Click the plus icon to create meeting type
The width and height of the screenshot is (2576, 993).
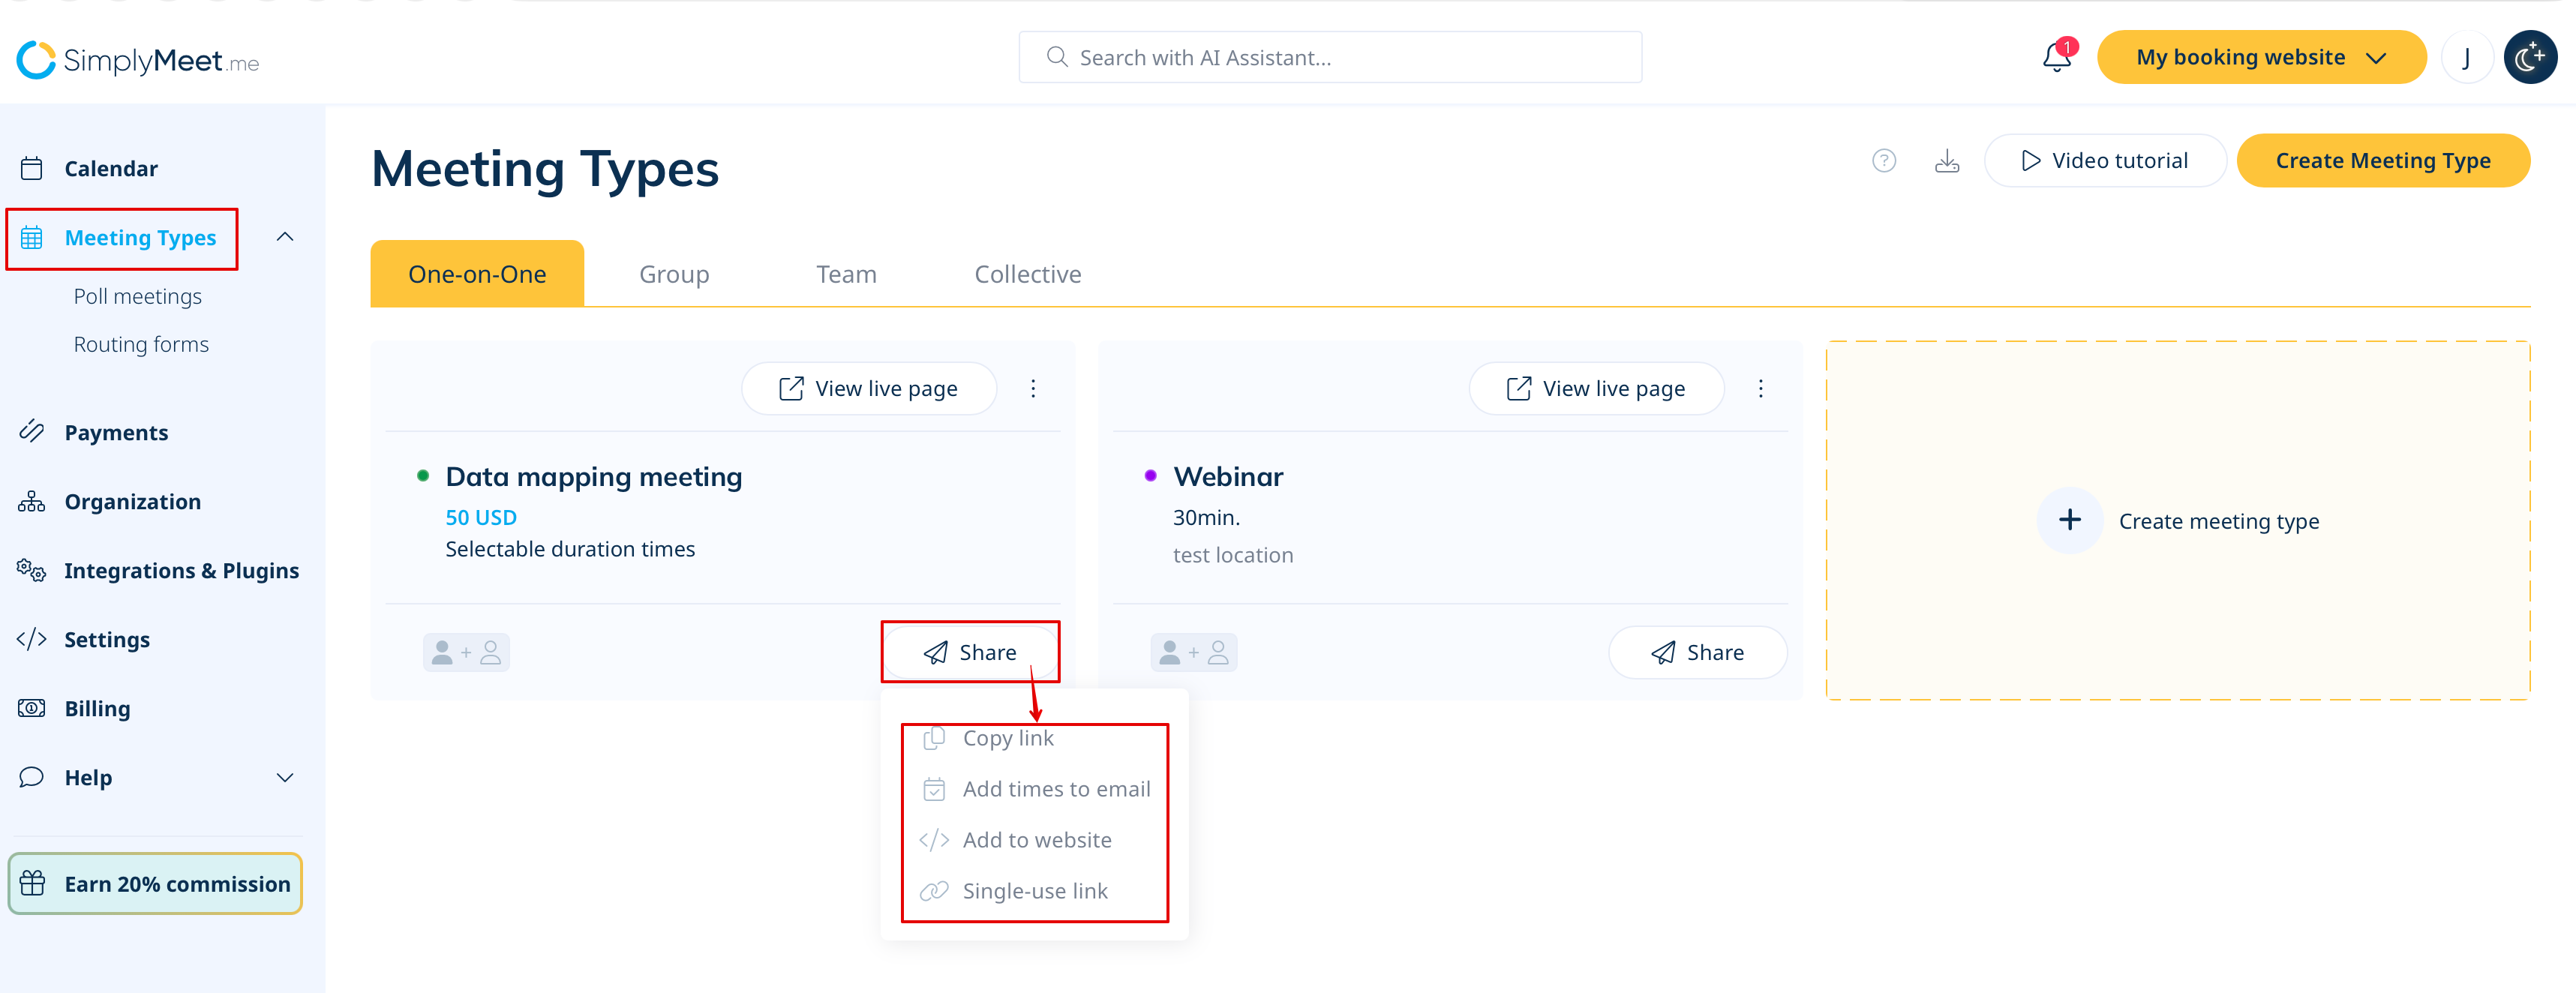(2069, 520)
